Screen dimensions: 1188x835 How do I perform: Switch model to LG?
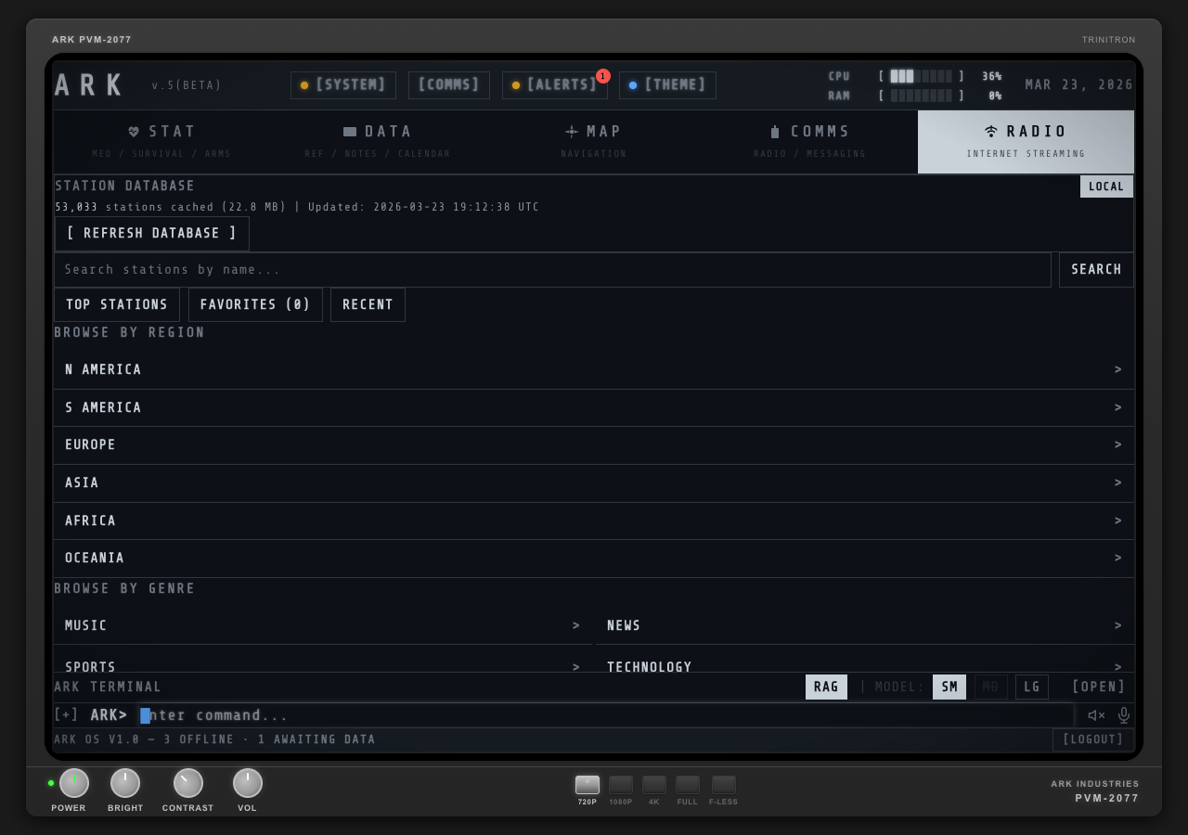(1031, 687)
